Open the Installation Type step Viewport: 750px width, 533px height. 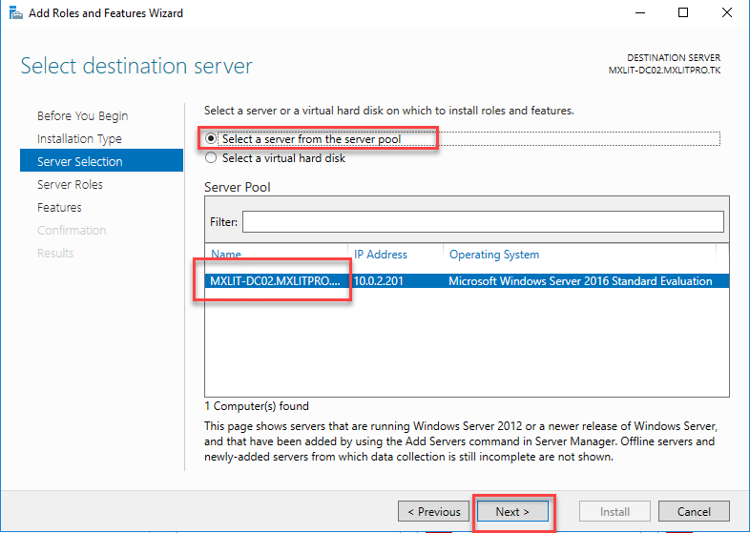point(79,139)
